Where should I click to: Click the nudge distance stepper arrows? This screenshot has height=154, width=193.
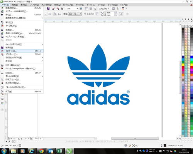pyautogui.click(x=97, y=14)
